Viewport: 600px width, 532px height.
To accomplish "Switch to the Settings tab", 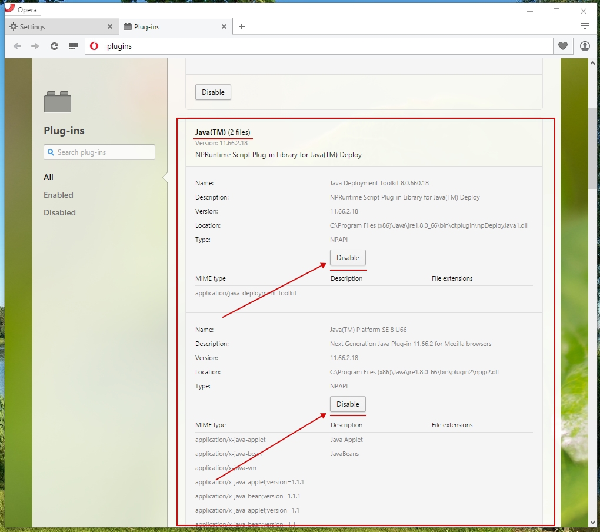I will tap(61, 26).
